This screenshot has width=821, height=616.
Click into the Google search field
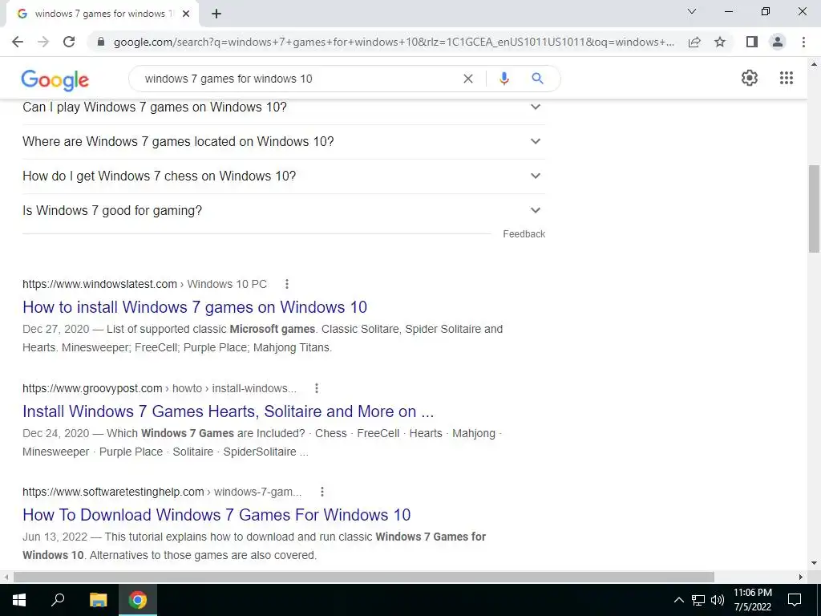tap(298, 79)
